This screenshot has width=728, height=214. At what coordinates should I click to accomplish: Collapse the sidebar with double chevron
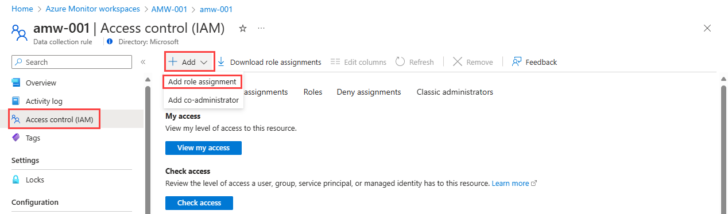click(143, 62)
